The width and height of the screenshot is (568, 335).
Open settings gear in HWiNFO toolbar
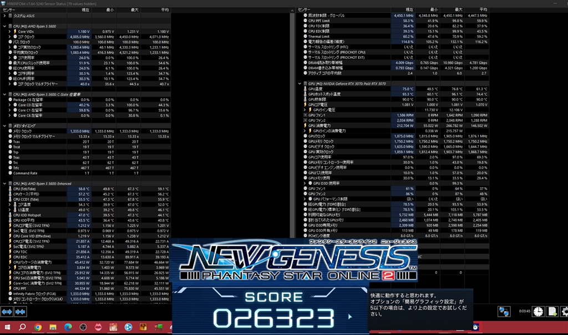point(564,312)
